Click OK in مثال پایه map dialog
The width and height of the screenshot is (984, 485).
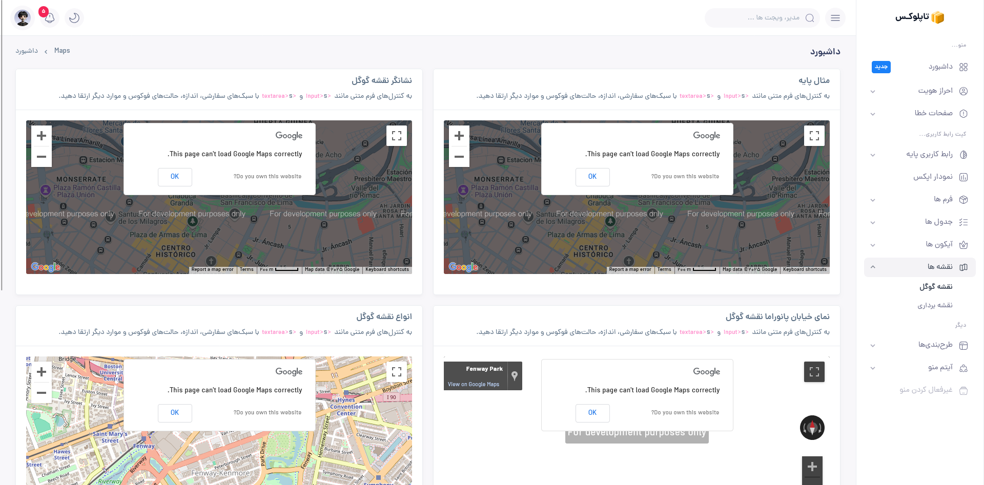click(x=592, y=177)
